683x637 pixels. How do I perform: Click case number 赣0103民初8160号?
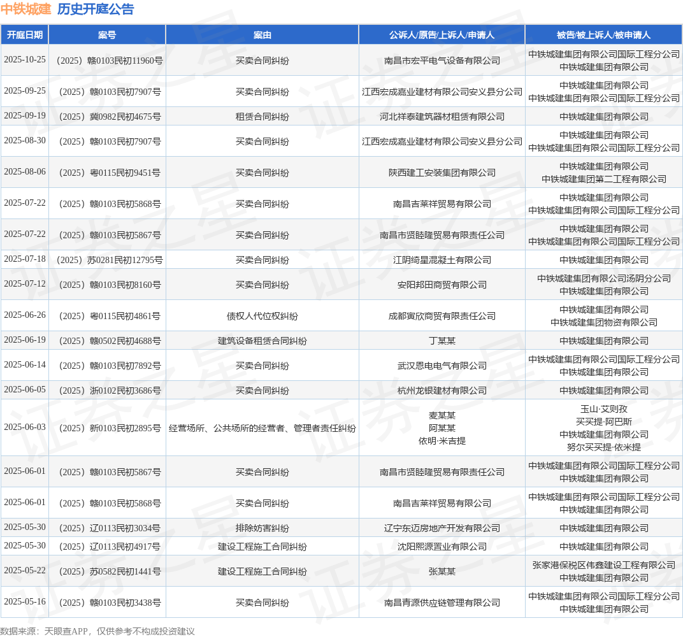tap(110, 285)
